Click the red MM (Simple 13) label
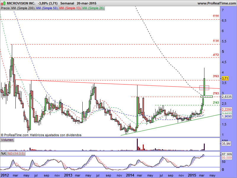This screenshot has width=237, height=178. pos(69,8)
